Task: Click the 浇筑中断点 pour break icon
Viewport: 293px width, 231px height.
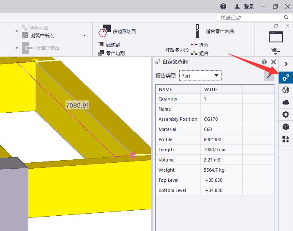Action: pos(25,35)
